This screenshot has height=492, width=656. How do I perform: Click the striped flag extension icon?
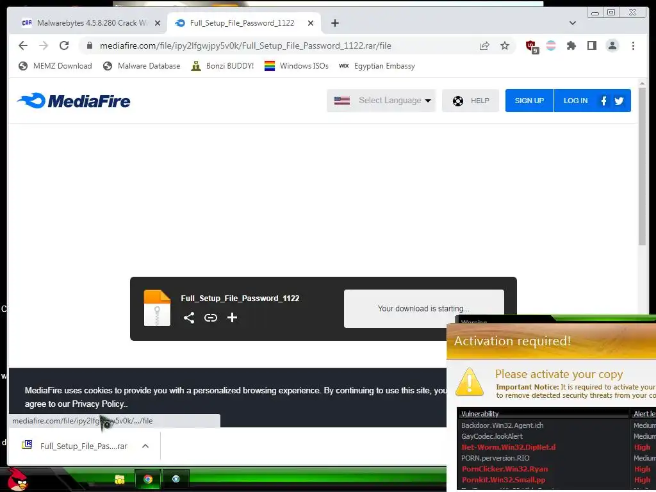[x=551, y=45]
